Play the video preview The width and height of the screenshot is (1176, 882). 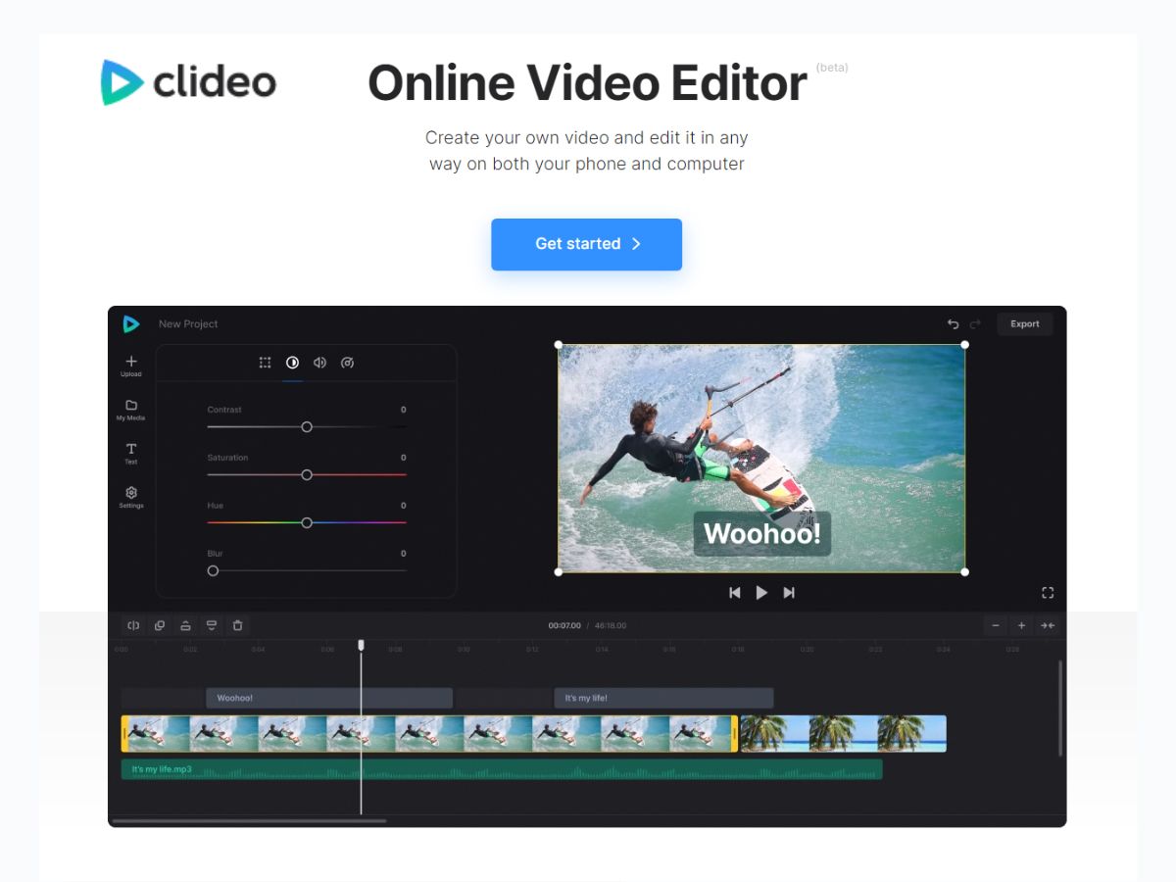click(x=761, y=593)
